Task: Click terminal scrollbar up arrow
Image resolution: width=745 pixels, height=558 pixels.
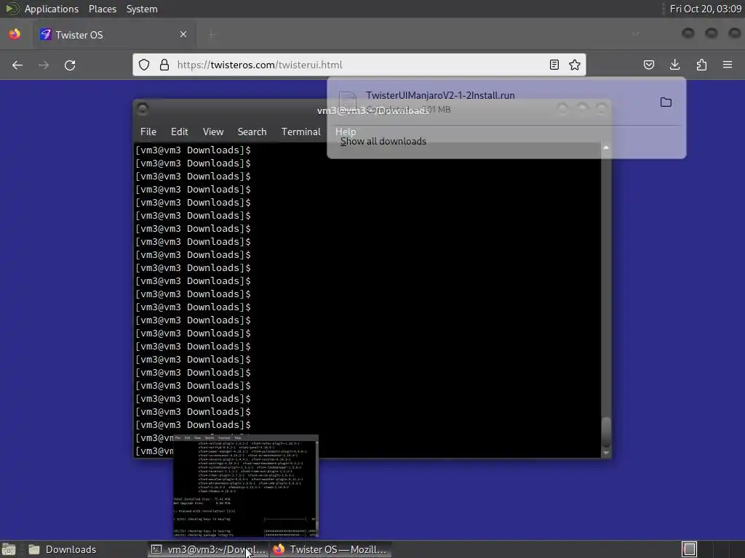Action: pyautogui.click(x=606, y=147)
